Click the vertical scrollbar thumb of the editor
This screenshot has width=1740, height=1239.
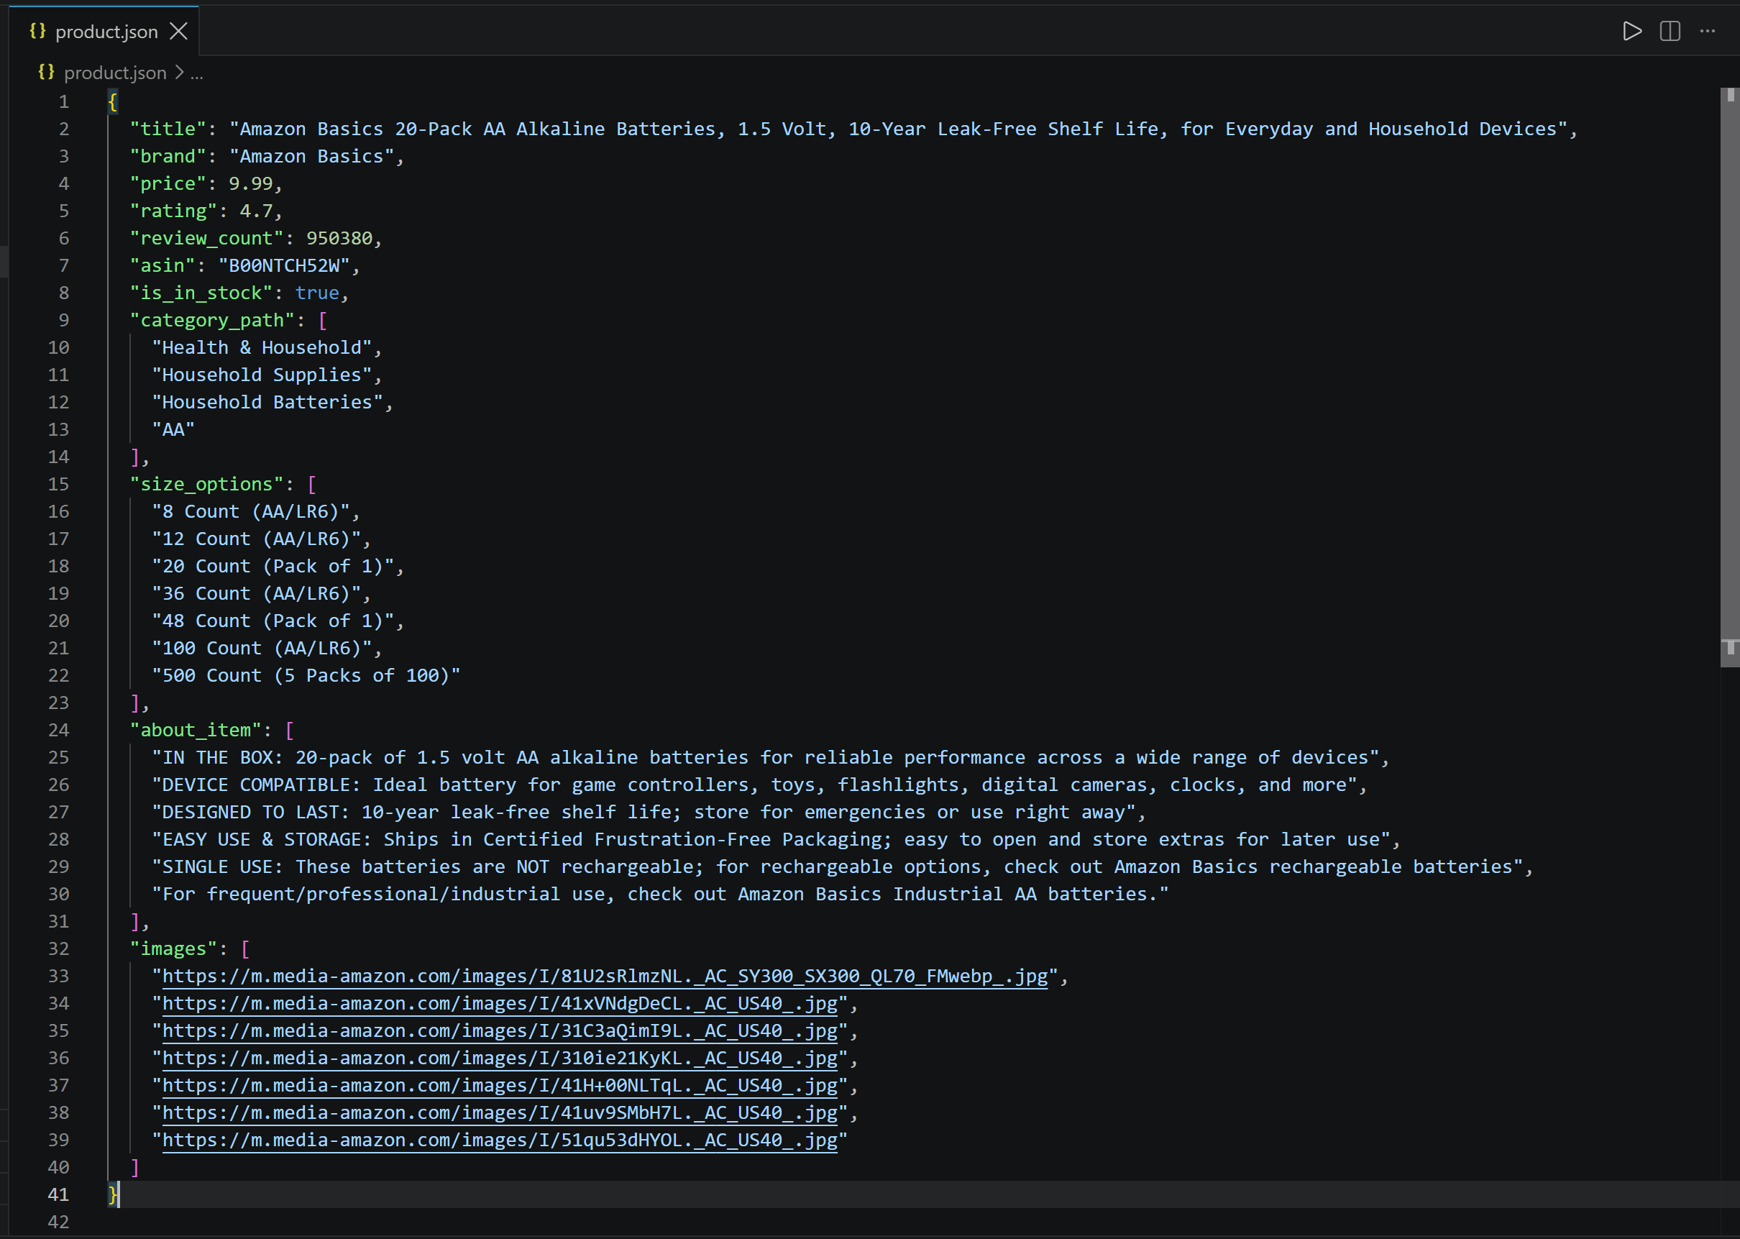[1729, 378]
